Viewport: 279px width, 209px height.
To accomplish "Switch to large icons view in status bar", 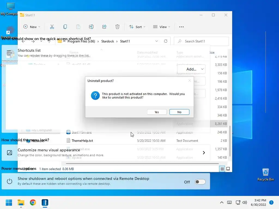I will click(x=228, y=169).
